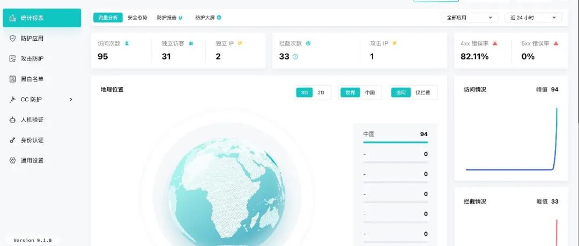The image size is (579, 246).
Task: Click the 攻击 IP value 1
Action: 372,56
